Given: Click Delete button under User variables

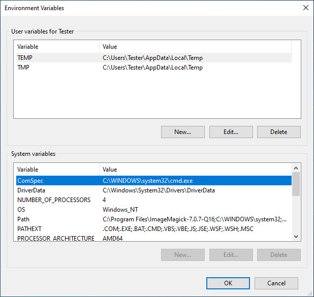Looking at the screenshot, I should [x=278, y=132].
